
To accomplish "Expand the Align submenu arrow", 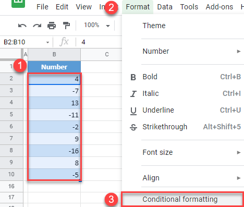I will pyautogui.click(x=239, y=178).
